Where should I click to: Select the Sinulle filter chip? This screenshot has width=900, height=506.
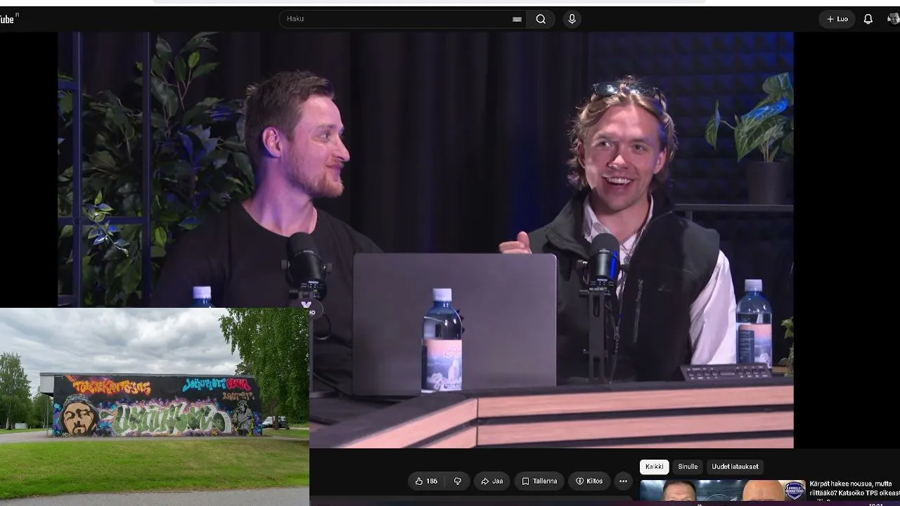688,467
